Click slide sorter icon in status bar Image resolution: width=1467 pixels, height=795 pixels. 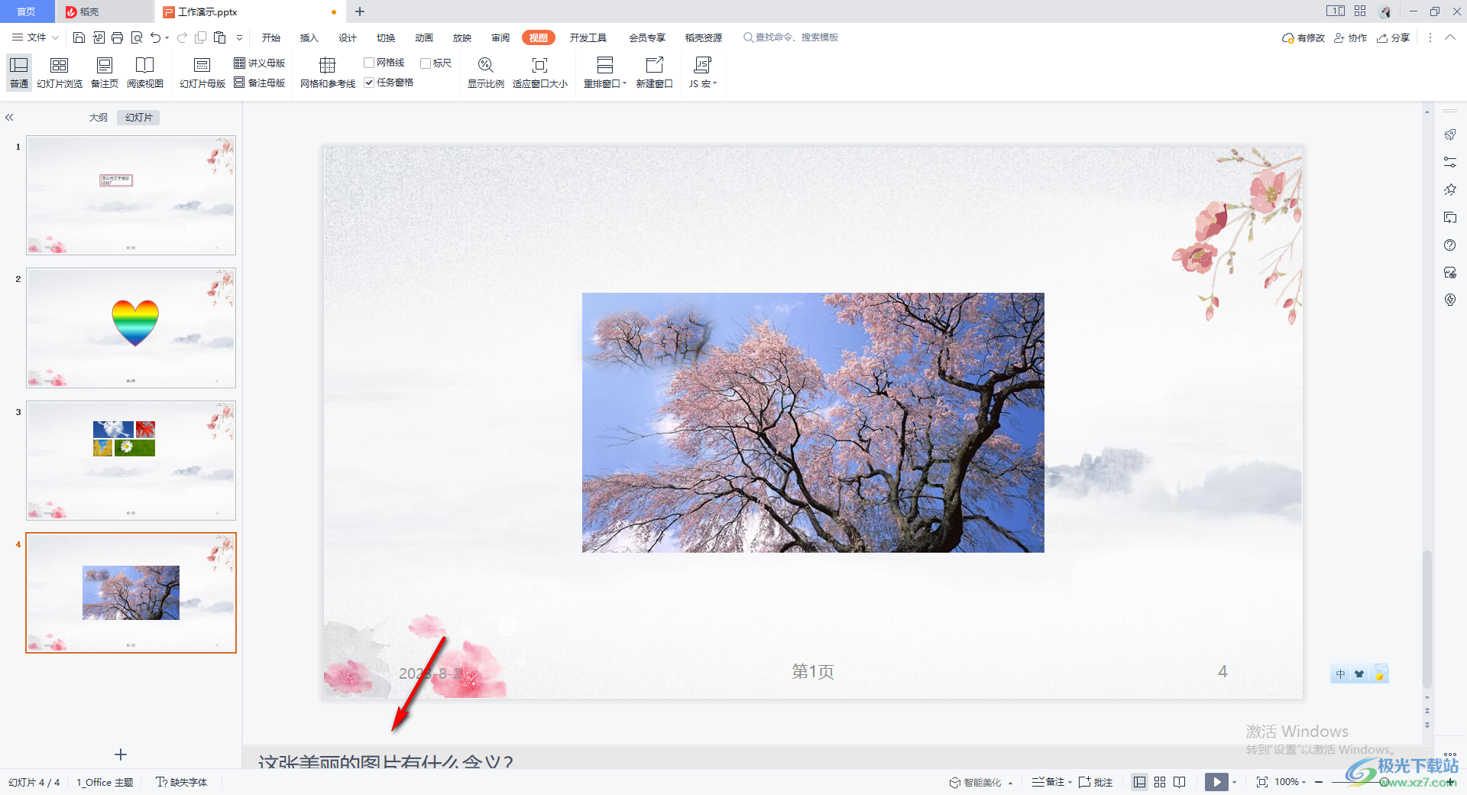1160,782
